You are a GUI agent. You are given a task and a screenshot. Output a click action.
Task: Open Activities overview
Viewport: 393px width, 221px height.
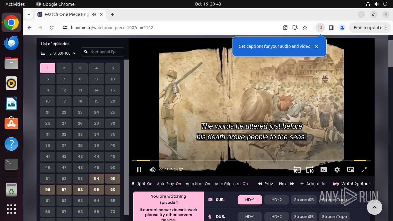tap(15, 4)
